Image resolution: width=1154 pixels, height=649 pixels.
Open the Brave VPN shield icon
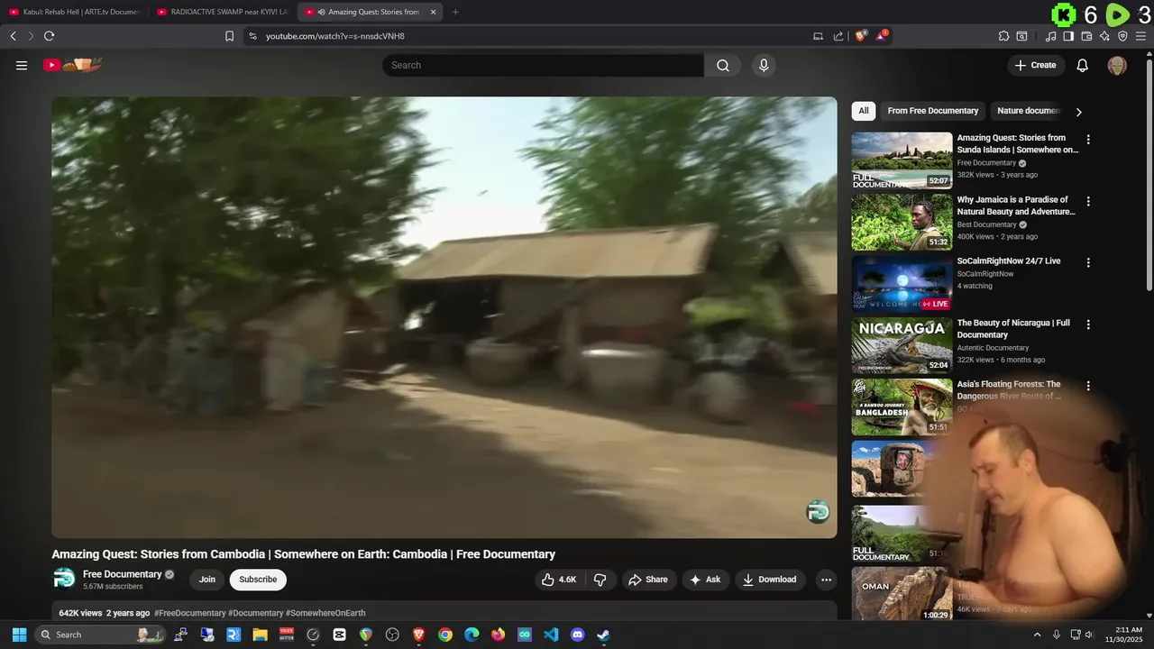coord(1122,36)
